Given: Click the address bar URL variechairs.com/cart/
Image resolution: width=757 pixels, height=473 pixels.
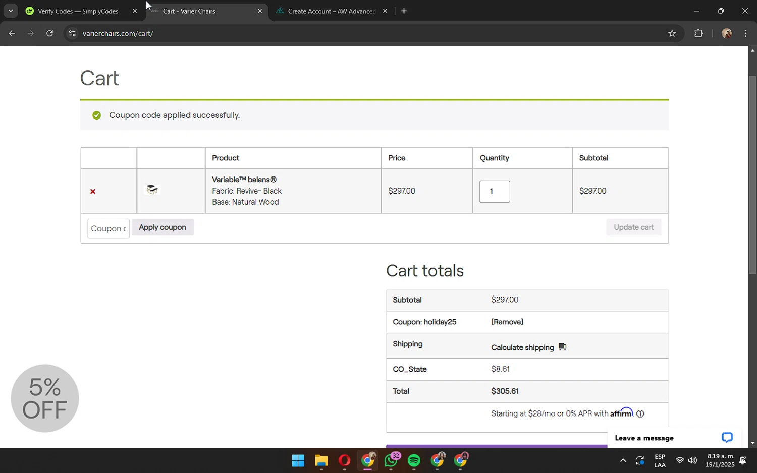Looking at the screenshot, I should (x=118, y=34).
